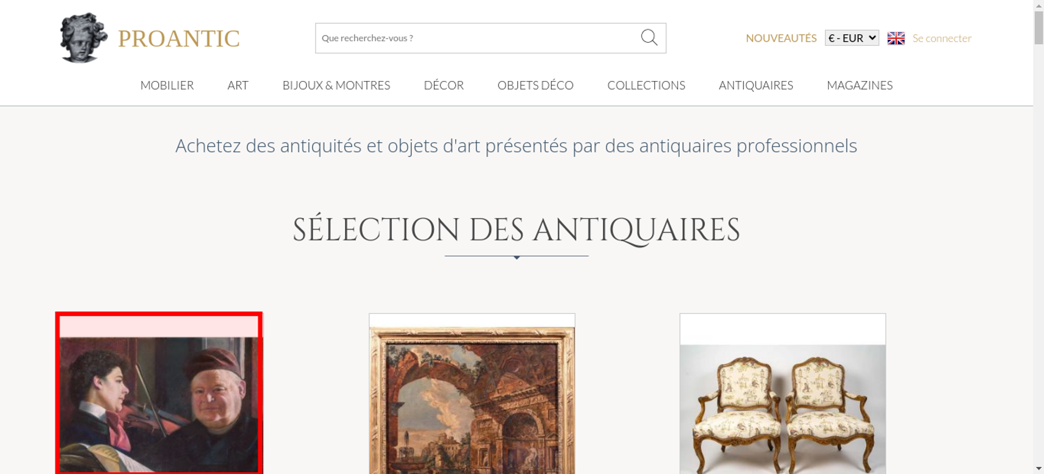Image resolution: width=1044 pixels, height=474 pixels.
Task: Click the magnifying glass search icon
Action: coord(649,38)
